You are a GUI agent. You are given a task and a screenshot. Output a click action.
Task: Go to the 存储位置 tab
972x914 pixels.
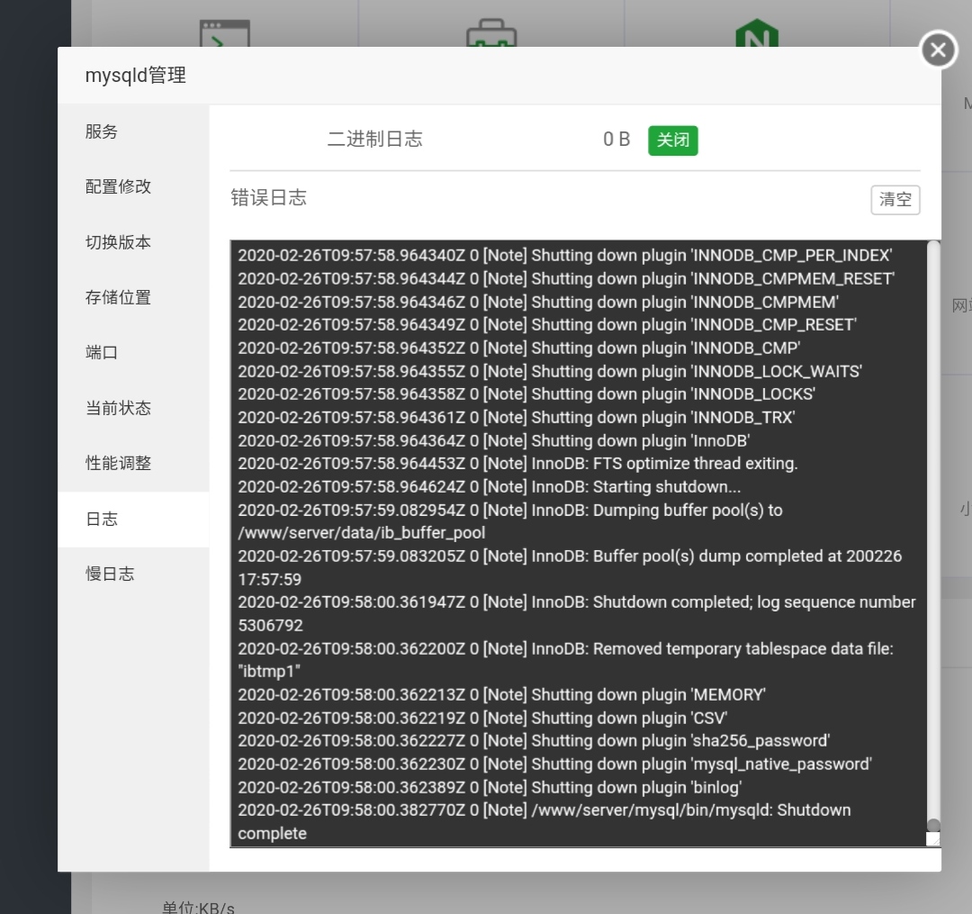coord(118,297)
